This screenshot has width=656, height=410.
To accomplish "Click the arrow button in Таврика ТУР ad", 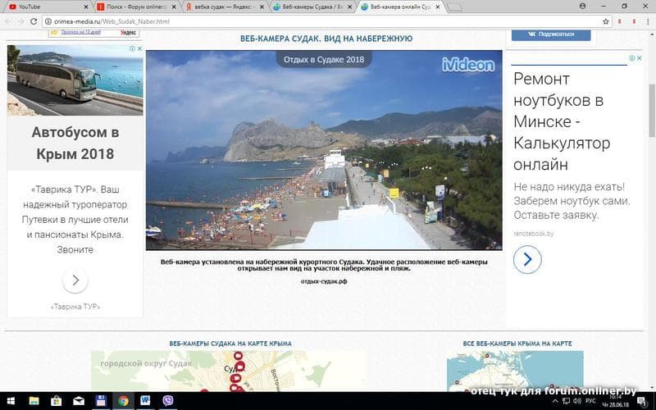I will coord(75,280).
